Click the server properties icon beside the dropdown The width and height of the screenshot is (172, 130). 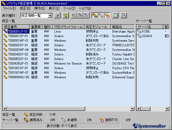pyautogui.click(x=58, y=15)
